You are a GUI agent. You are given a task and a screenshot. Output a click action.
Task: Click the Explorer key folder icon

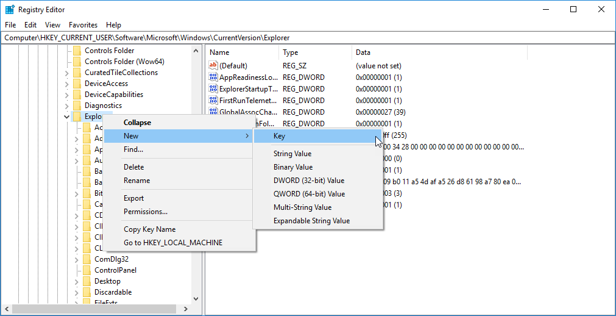click(x=77, y=117)
